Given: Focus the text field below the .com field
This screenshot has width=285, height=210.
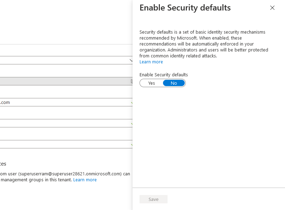Looking at the screenshot, I should coord(66,123).
